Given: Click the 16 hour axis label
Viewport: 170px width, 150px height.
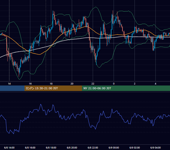Looking at the screenshot, I should coord(30,84).
